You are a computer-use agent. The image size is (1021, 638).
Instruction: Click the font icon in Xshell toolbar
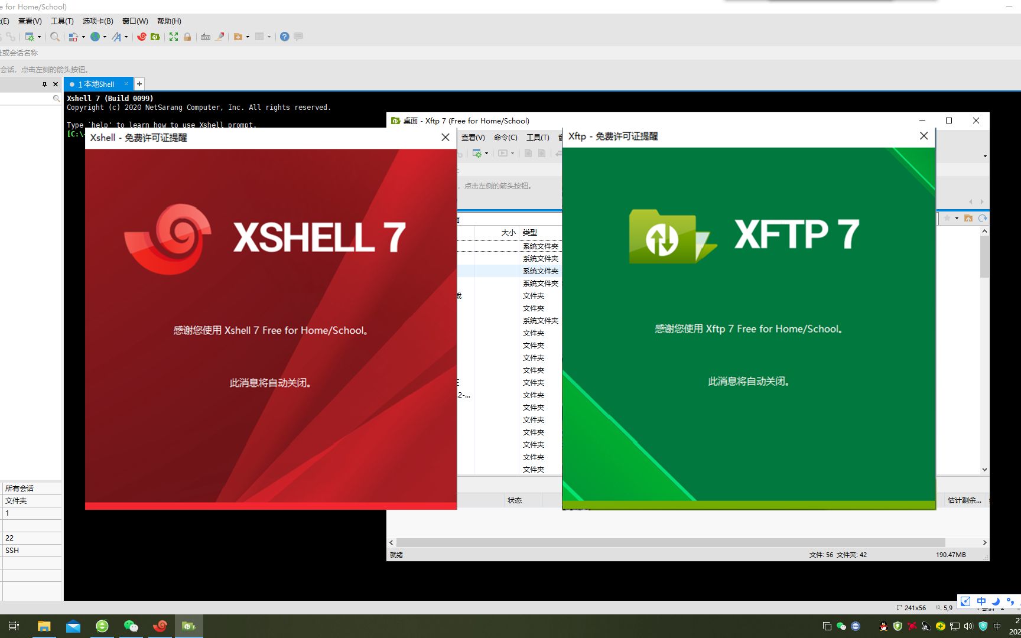116,37
